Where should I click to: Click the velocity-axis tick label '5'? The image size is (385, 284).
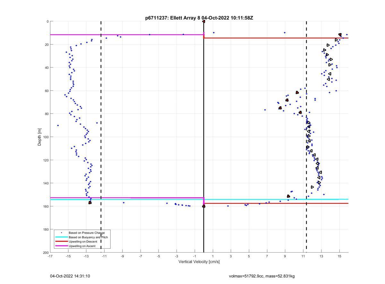click(x=249, y=256)
